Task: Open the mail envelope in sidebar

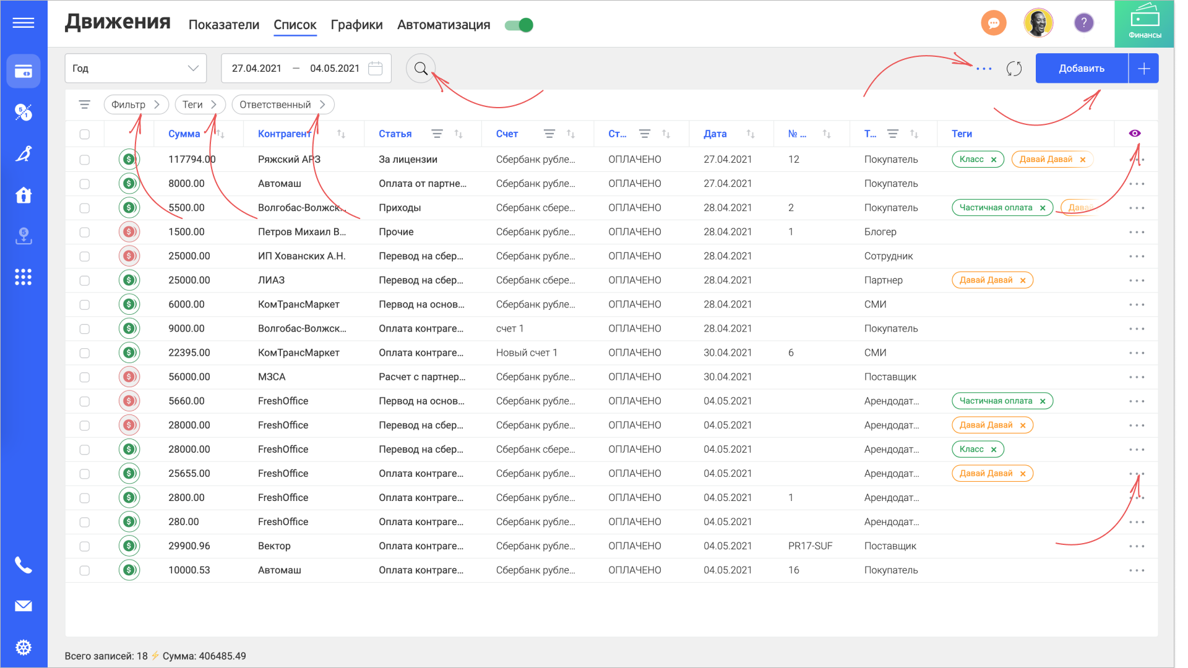Action: click(x=24, y=606)
